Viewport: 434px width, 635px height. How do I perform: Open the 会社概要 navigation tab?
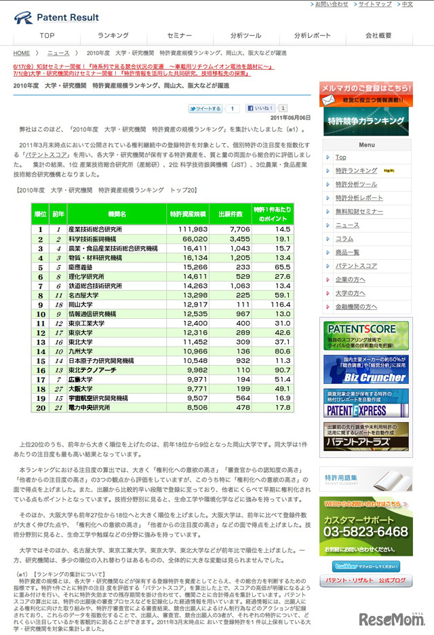pyautogui.click(x=378, y=36)
